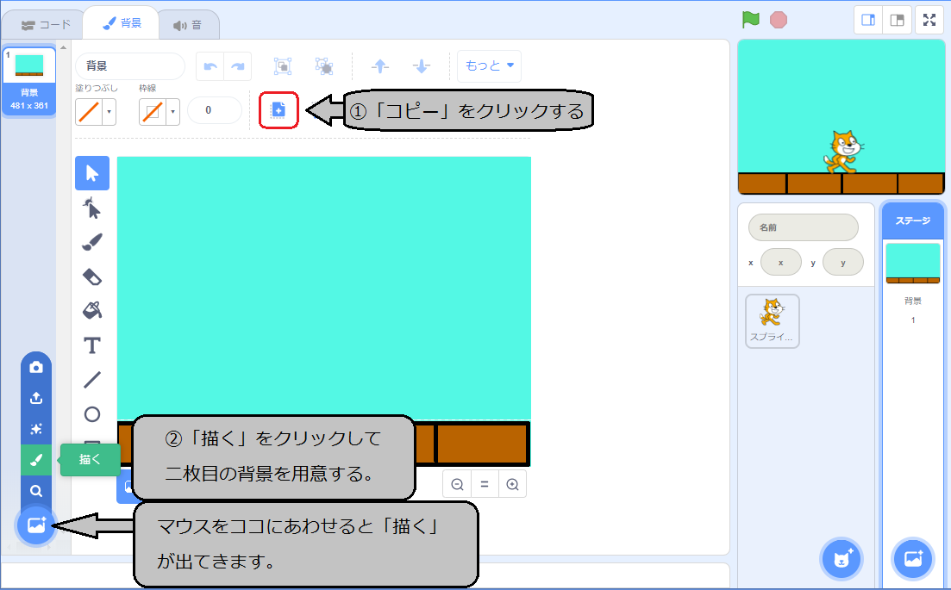951x590 pixels.
Task: Select the Eraser tool
Action: point(92,276)
